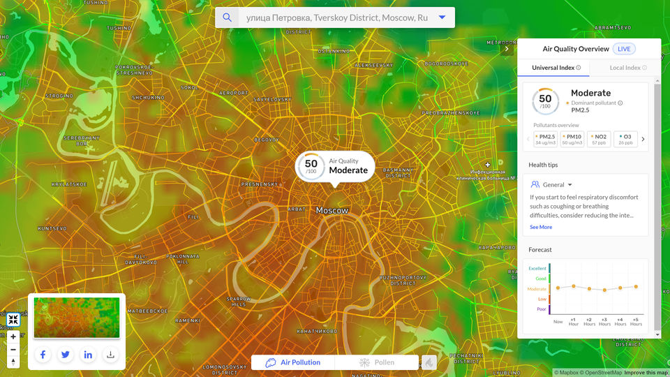Click the ARBAT district label
This screenshot has height=377, width=670.
(x=297, y=209)
